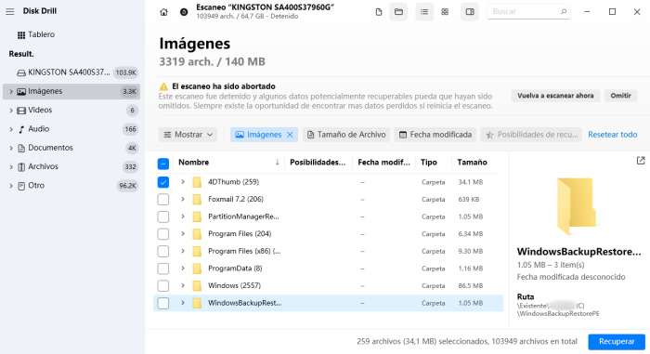Switch to folder view icon in toolbar

[398, 12]
